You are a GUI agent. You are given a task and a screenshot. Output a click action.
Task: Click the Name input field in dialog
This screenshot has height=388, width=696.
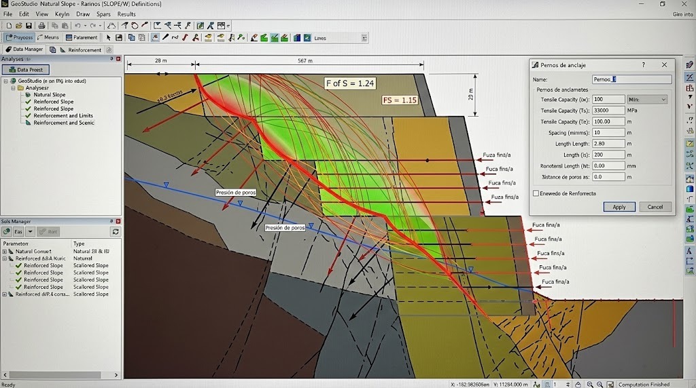[x=631, y=79]
